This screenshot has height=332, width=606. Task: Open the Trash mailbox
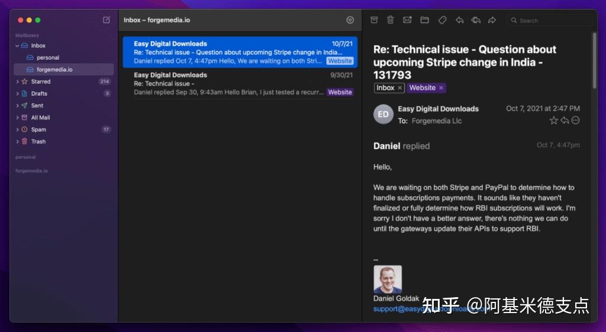[x=64, y=142]
